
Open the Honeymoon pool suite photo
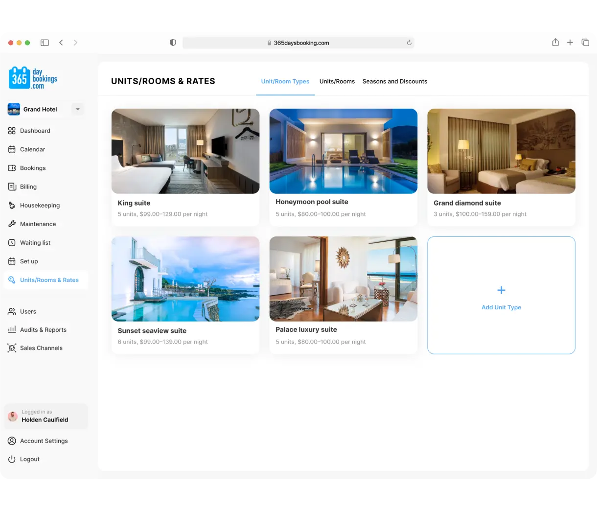click(344, 151)
